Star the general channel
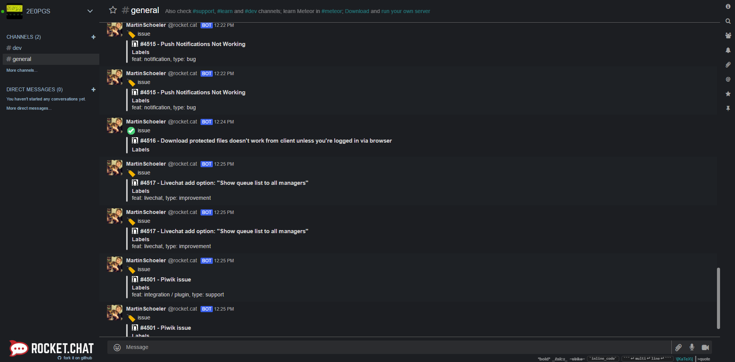 point(113,10)
